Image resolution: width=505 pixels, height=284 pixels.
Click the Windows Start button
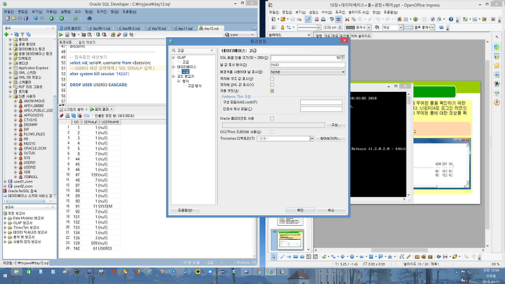(5, 276)
